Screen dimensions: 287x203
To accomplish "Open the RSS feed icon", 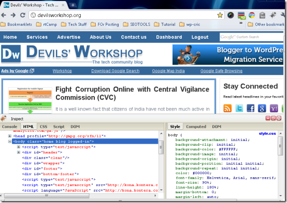I will (227, 108).
